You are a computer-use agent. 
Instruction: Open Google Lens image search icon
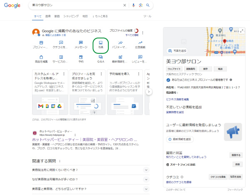tap(141, 5)
